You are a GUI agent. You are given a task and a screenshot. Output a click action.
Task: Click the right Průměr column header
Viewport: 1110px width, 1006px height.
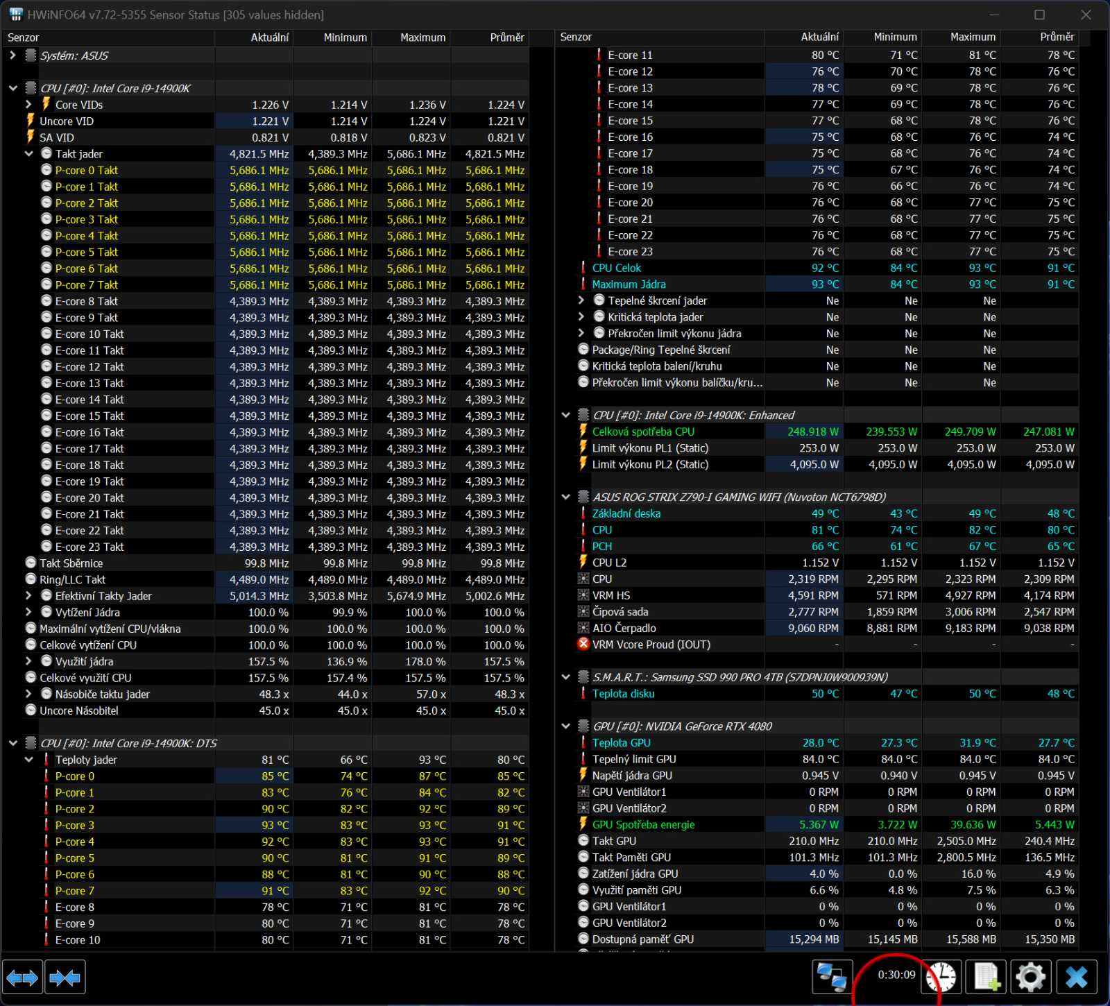click(1040, 37)
